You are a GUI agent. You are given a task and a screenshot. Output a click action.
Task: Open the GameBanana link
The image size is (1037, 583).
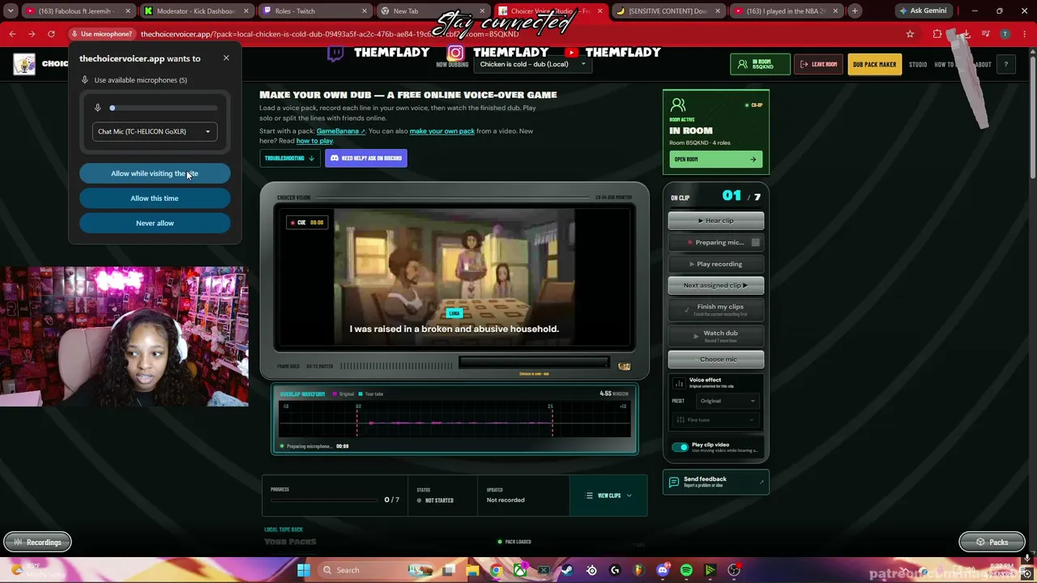pyautogui.click(x=340, y=131)
